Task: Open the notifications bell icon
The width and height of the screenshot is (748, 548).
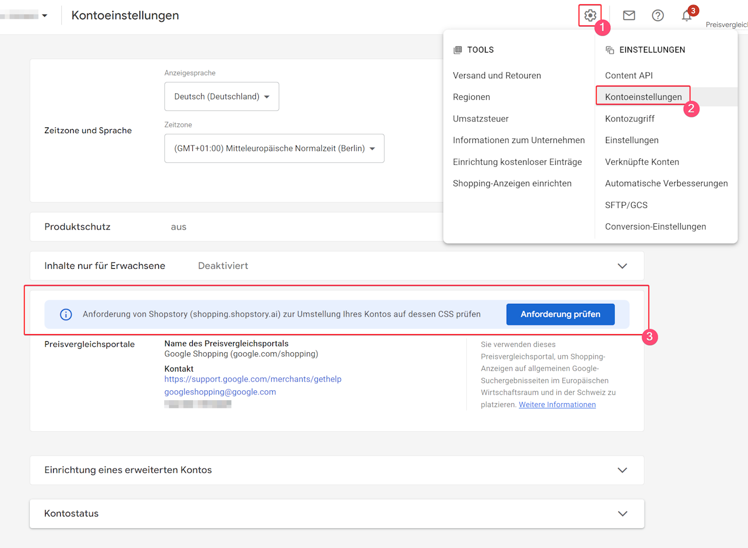Action: (687, 16)
